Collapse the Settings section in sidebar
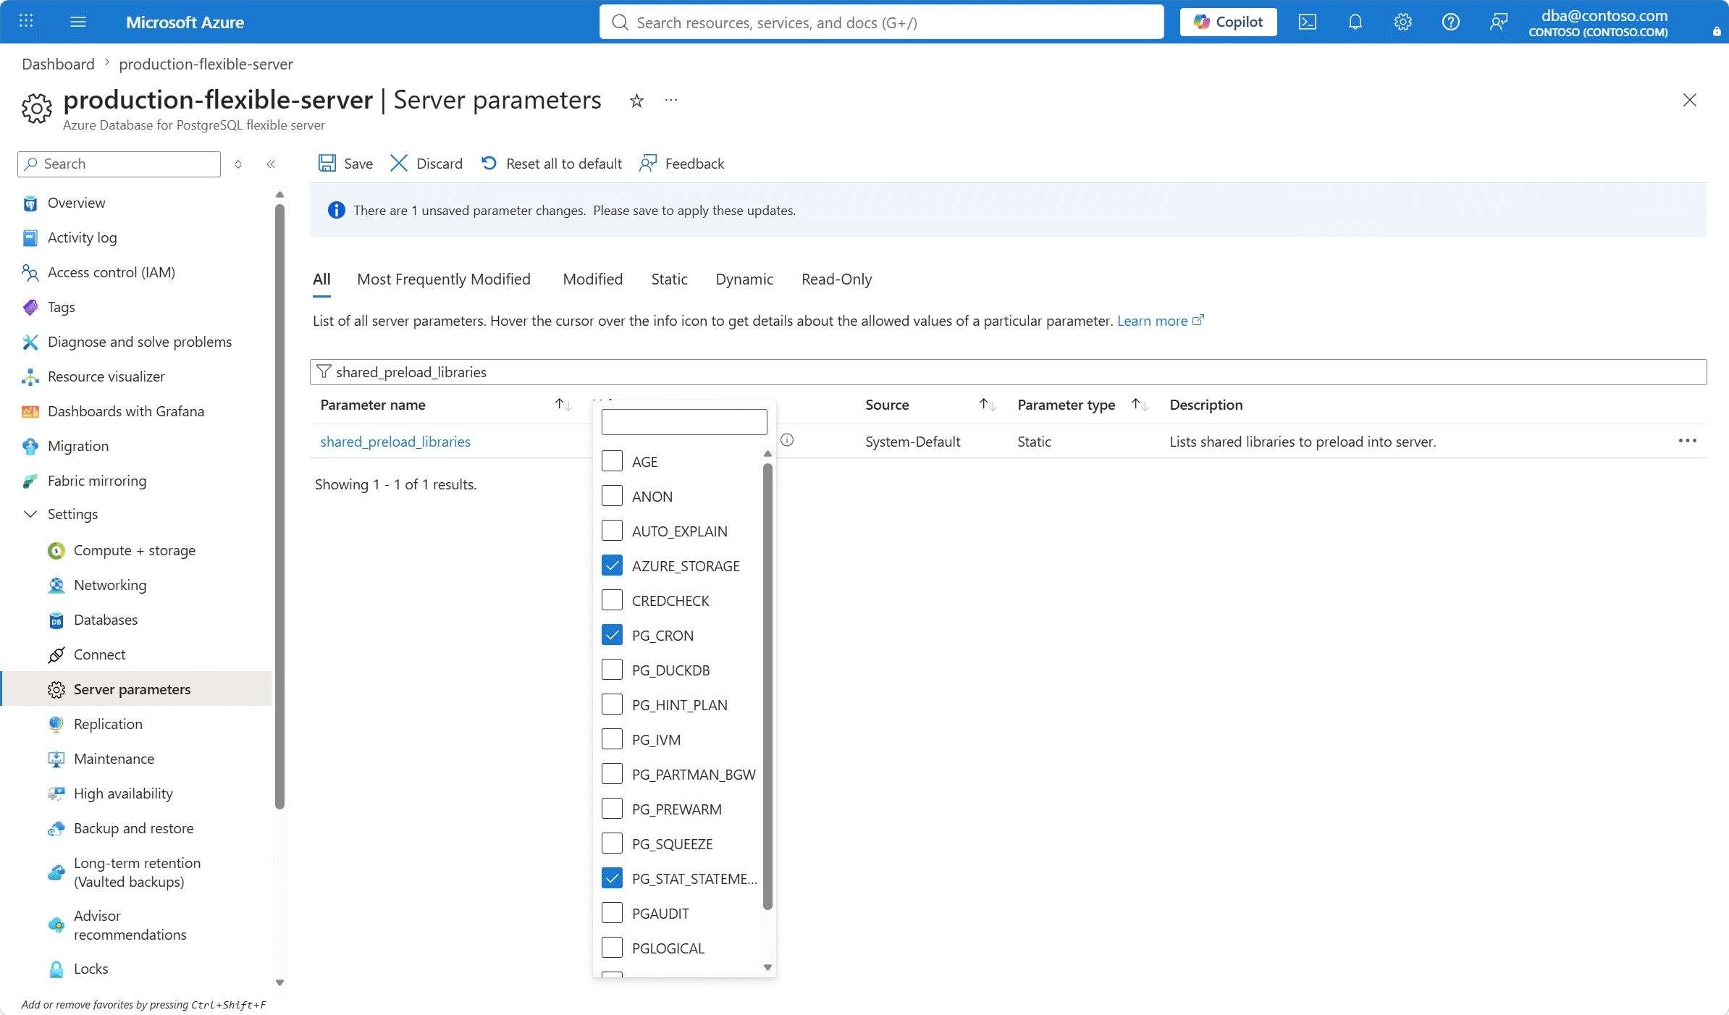1729x1015 pixels. tap(30, 514)
